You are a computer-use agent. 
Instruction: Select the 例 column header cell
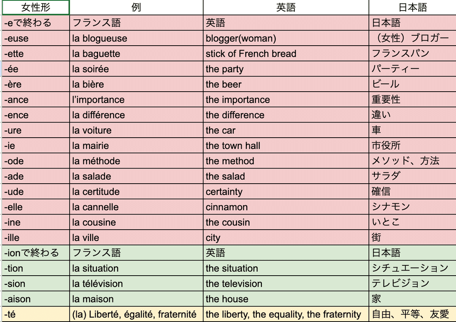pos(136,8)
